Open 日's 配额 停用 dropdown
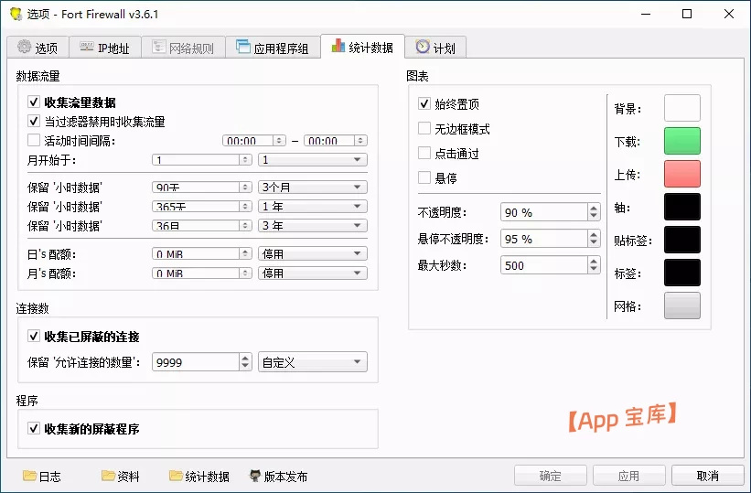The width and height of the screenshot is (751, 493). 313,253
